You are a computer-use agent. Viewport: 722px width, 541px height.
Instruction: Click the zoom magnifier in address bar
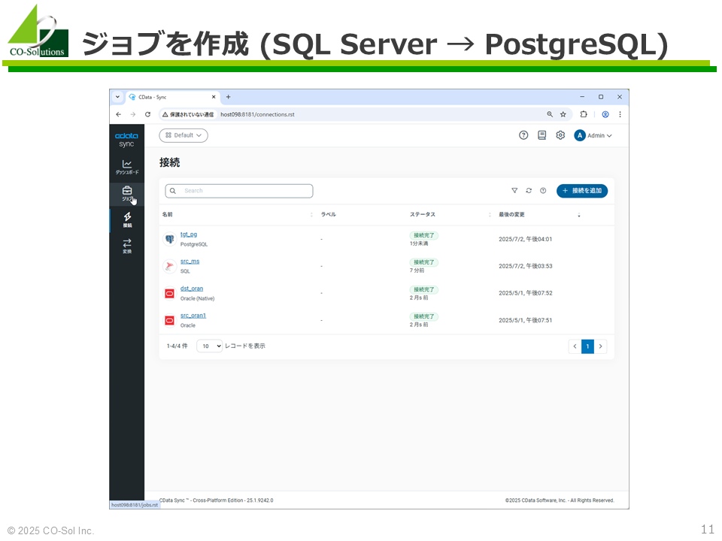pyautogui.click(x=549, y=114)
